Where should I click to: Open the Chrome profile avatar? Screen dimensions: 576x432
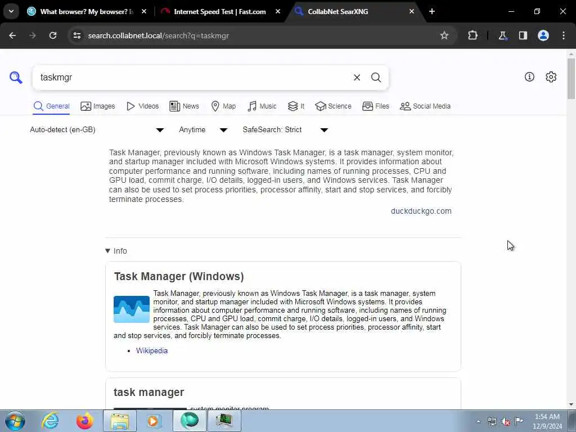click(543, 35)
